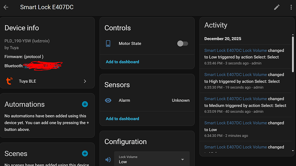Click the by Tuya manufacturer text

12,47
